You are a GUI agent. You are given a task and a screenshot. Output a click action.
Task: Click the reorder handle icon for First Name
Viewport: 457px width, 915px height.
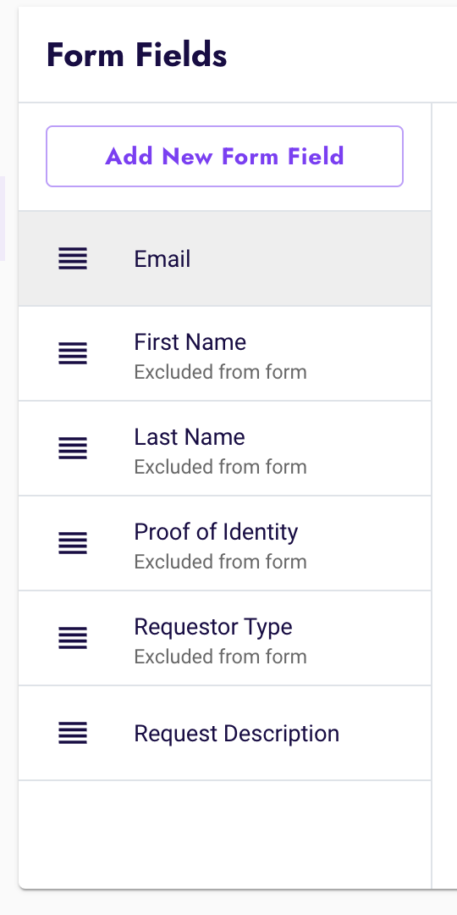tap(73, 353)
